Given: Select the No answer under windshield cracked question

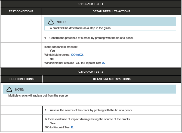Looking at the screenshot, I should (52, 59).
